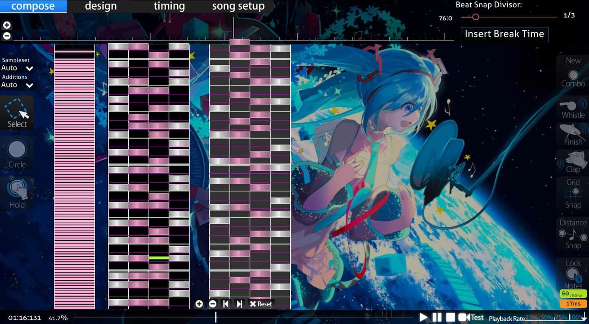Open the Additions Auto dropdown

pos(17,85)
